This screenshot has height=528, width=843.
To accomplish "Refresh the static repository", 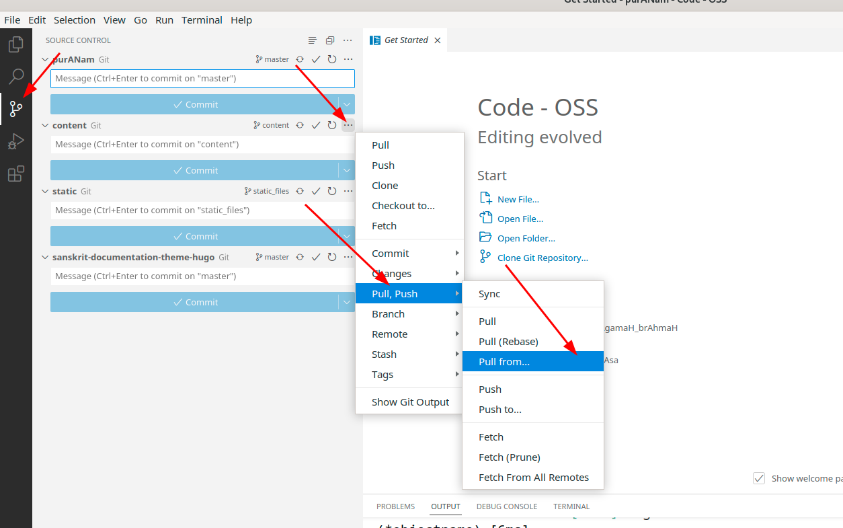I will (x=332, y=191).
